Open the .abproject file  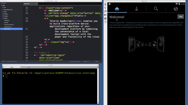point(7,20)
